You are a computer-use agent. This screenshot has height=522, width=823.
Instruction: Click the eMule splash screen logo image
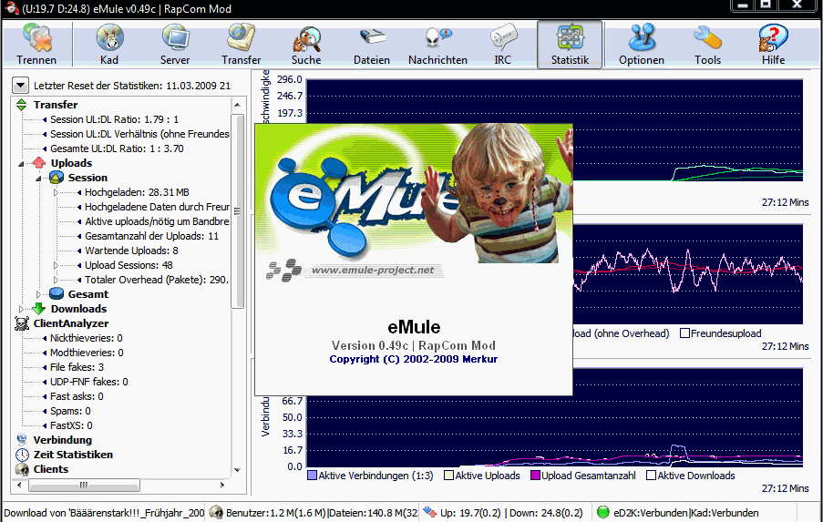[x=414, y=194]
